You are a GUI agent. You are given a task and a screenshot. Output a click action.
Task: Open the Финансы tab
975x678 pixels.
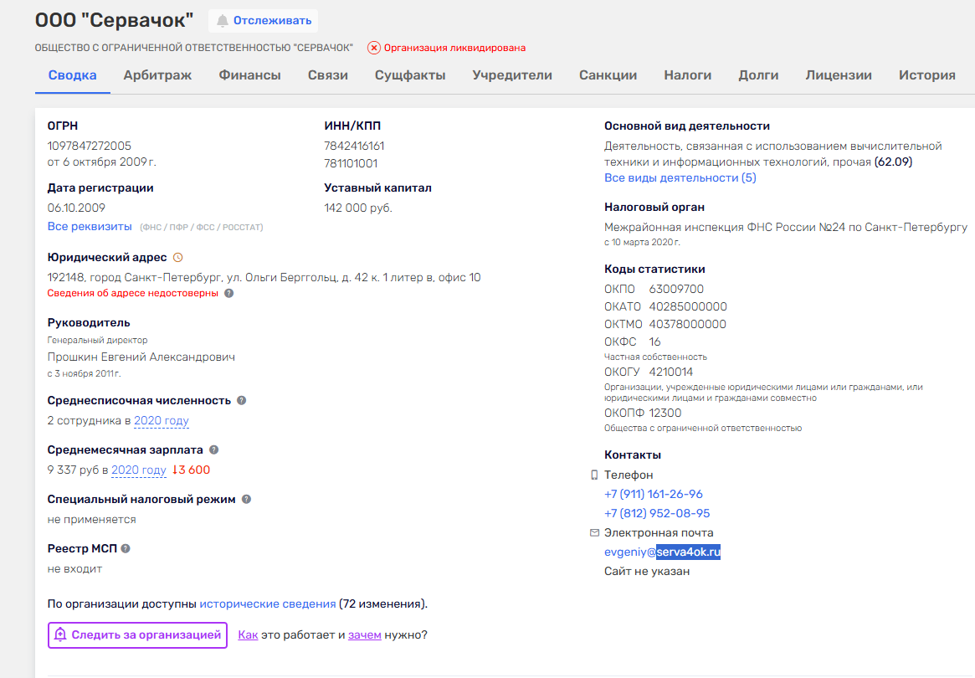coord(249,75)
